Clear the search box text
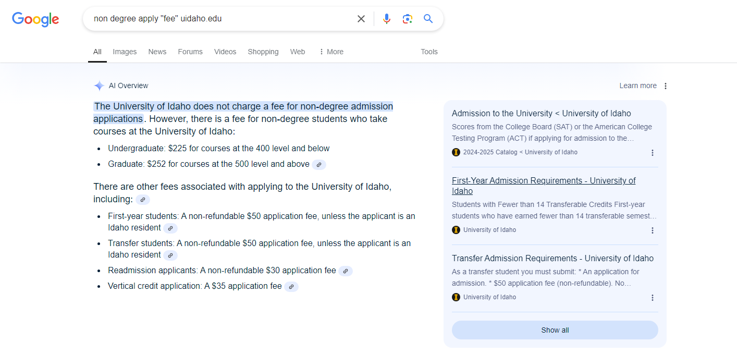This screenshot has width=737, height=354. coord(361,19)
